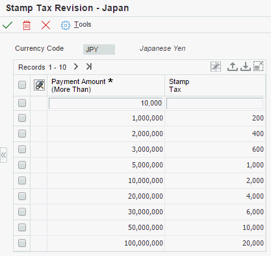
Task: Click the attachment paperclip column icon
Action: pyautogui.click(x=40, y=85)
